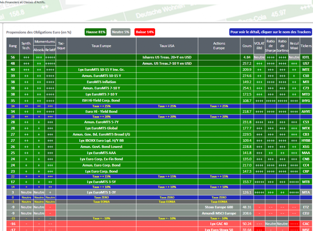Click the AHYE ticker cell

[306, 112]
